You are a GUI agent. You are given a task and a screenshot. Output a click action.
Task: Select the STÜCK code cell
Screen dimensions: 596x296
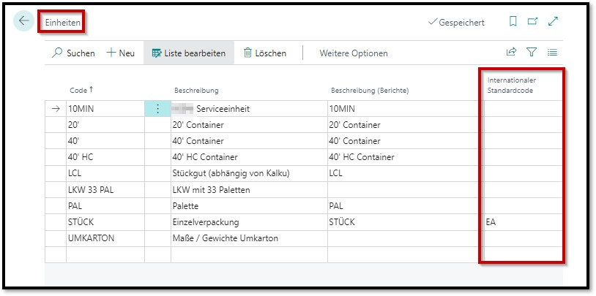pos(104,221)
